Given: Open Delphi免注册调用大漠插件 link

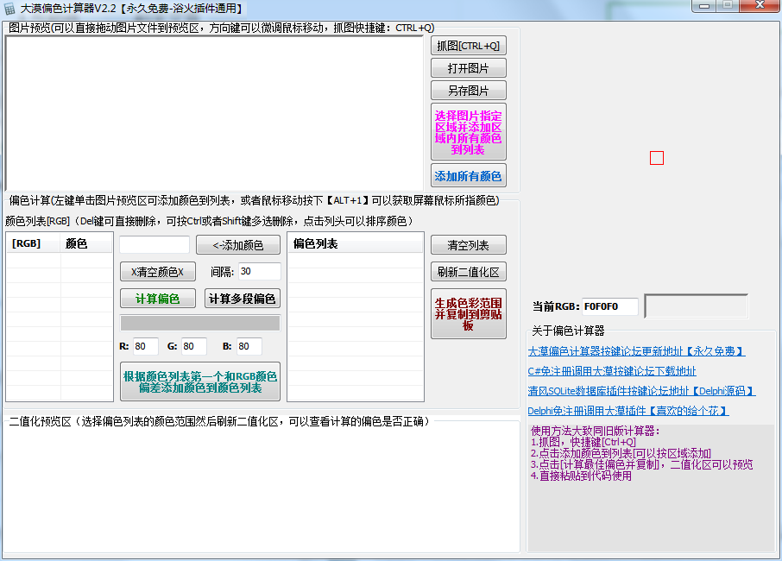Looking at the screenshot, I should pyautogui.click(x=627, y=411).
